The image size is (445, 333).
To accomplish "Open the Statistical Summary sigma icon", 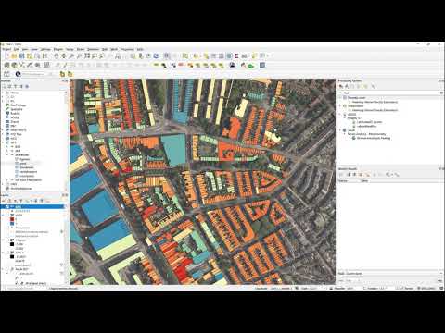I will (236, 55).
